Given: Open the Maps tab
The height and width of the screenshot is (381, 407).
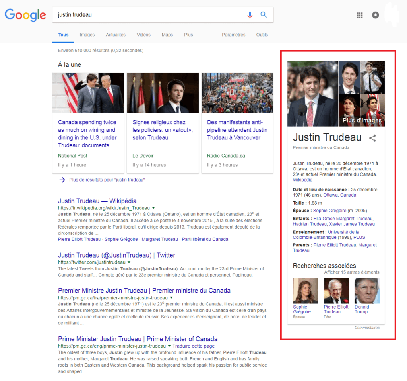Looking at the screenshot, I should [167, 35].
